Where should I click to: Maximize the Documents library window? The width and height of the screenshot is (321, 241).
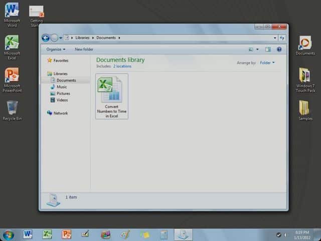coord(267,27)
